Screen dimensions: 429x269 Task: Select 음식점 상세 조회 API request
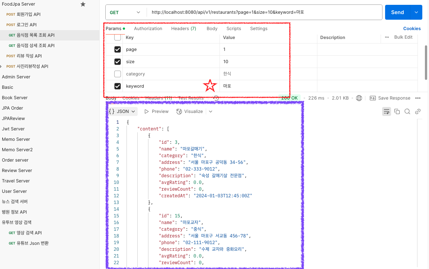click(x=36, y=46)
